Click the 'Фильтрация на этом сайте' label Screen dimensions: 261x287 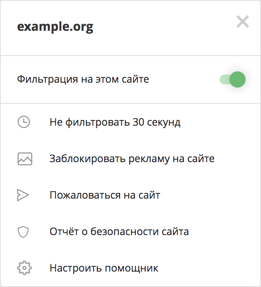coord(83,79)
